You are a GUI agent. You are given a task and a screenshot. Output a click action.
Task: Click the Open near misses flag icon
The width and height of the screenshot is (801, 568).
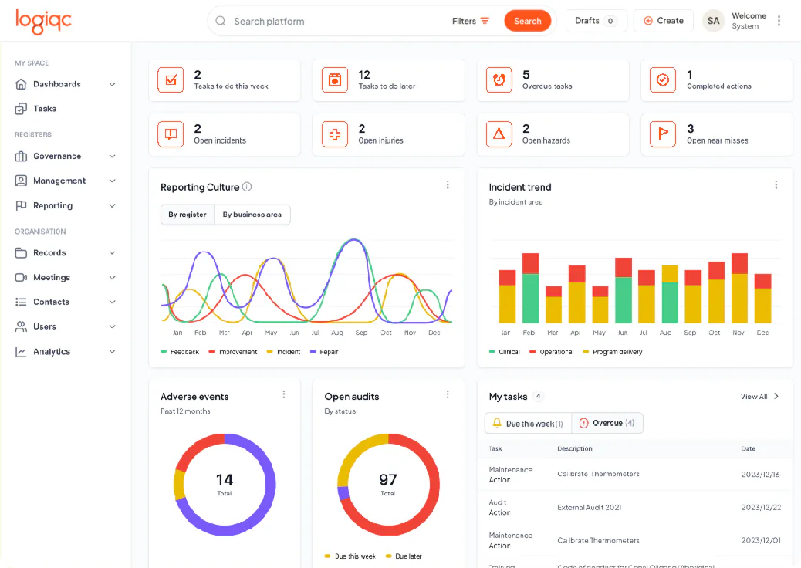click(x=663, y=134)
